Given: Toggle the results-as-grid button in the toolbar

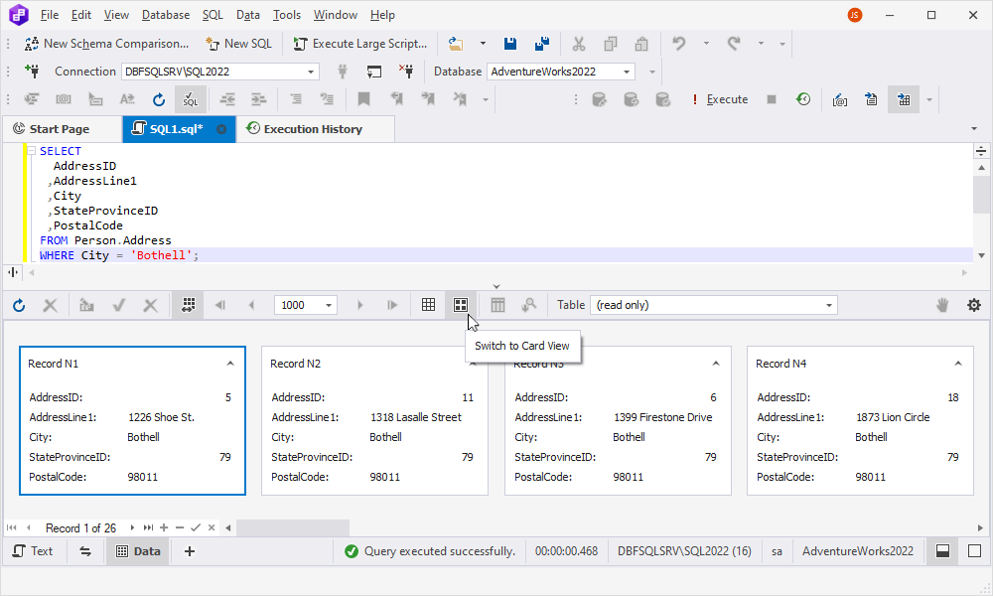Looking at the screenshot, I should click(904, 99).
